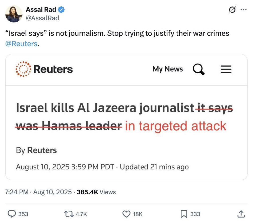Open Assal Rad's profile photo
254x223 pixels.
click(14, 14)
